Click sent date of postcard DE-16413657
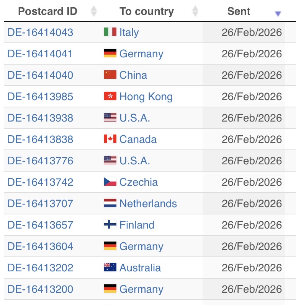 tap(252, 225)
